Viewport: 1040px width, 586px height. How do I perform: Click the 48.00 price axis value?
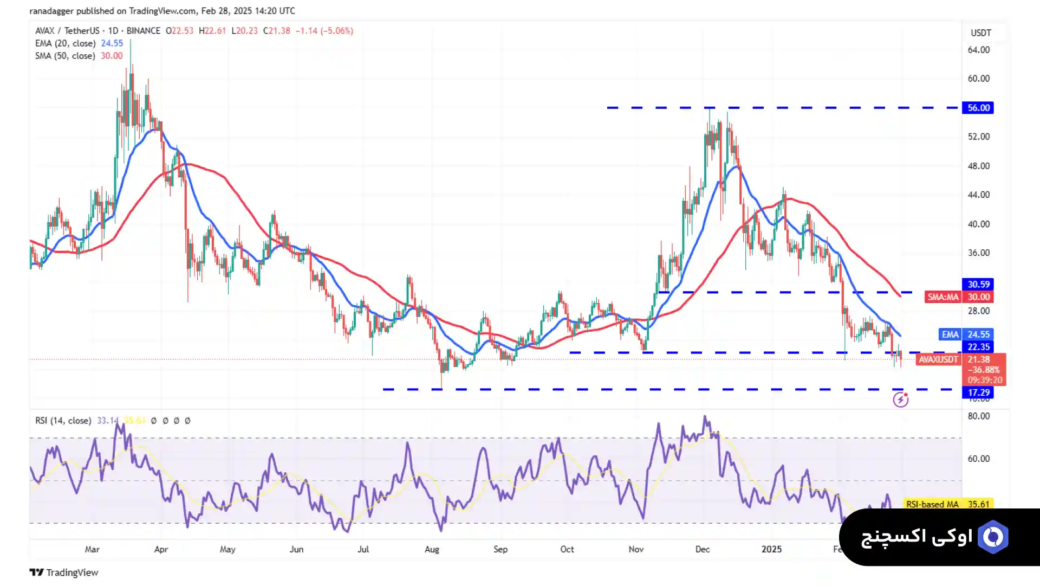[x=979, y=166]
